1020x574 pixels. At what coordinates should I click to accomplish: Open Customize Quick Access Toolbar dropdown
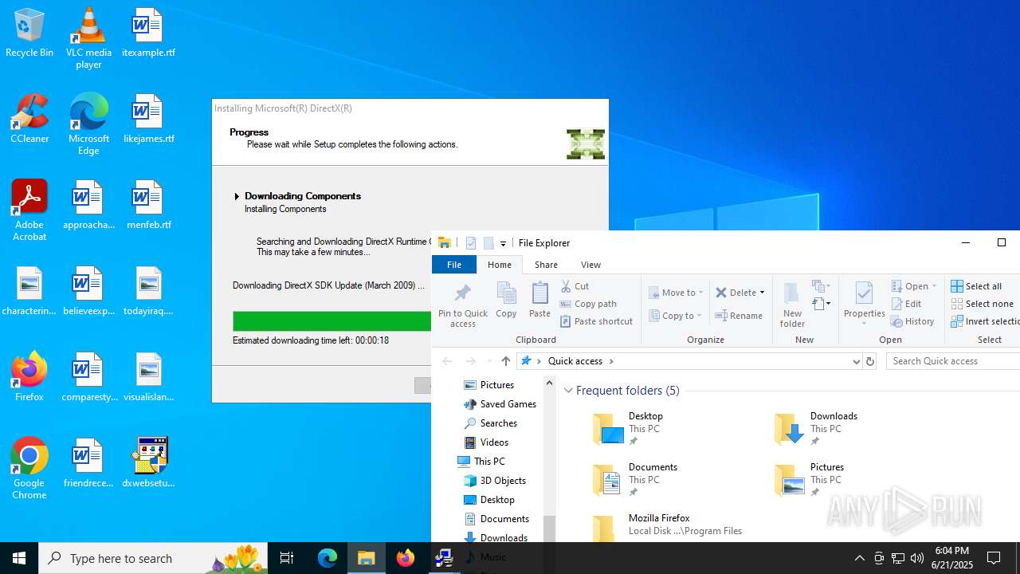click(503, 243)
